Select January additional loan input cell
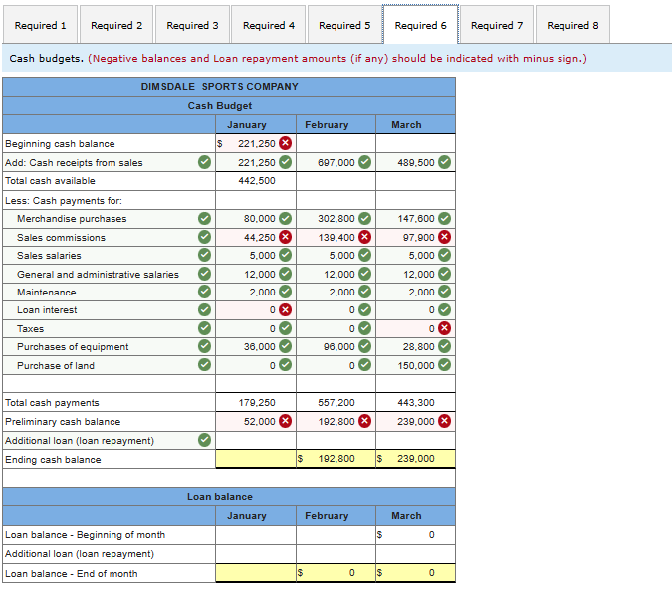 pos(256,440)
